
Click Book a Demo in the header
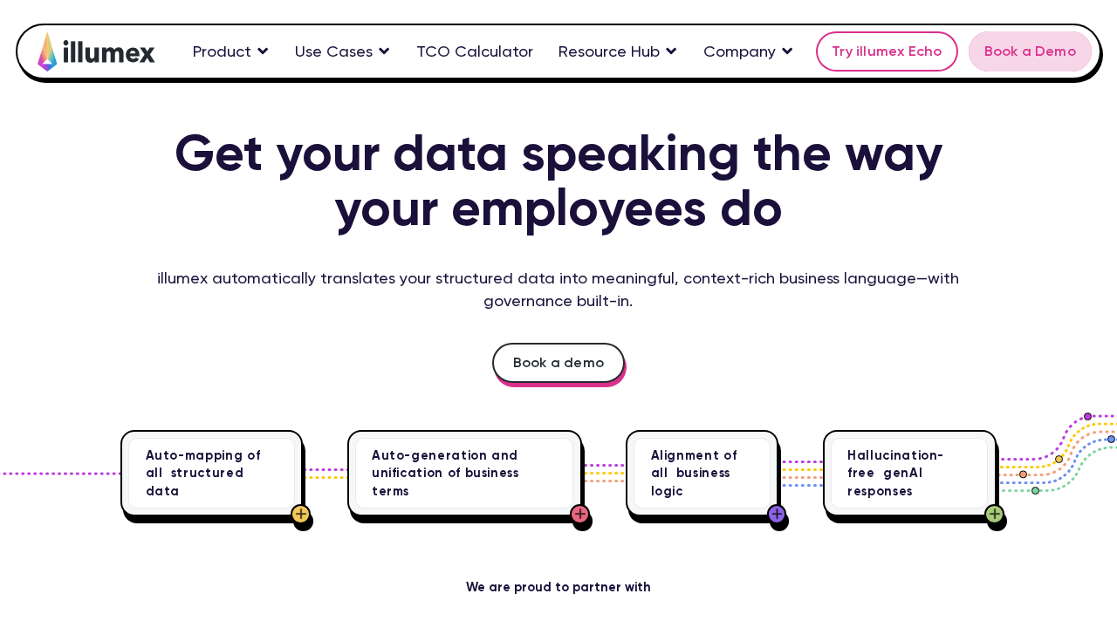tap(1030, 51)
